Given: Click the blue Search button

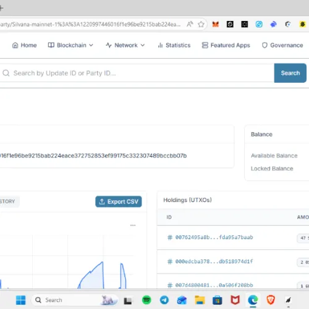Looking at the screenshot, I should click(x=290, y=73).
